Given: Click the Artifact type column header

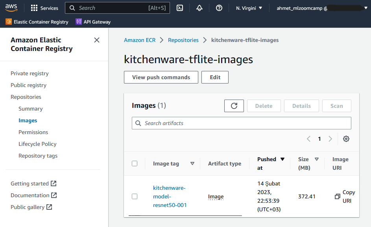Looking at the screenshot, I should (x=225, y=163).
